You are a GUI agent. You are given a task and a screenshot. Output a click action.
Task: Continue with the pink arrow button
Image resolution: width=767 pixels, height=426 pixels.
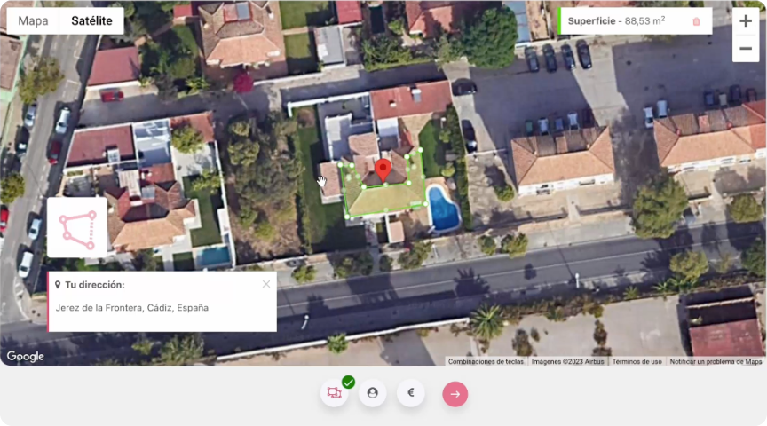455,394
